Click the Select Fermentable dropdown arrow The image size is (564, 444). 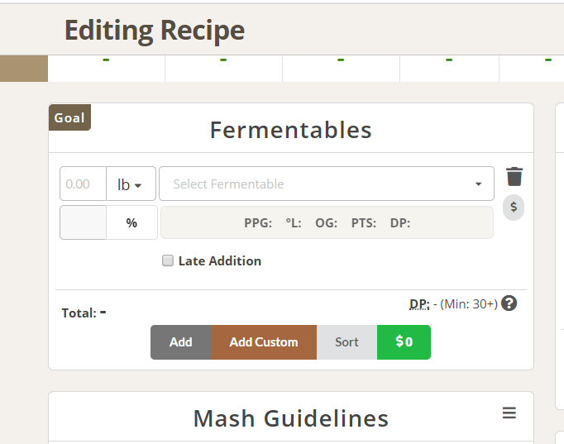pos(478,184)
